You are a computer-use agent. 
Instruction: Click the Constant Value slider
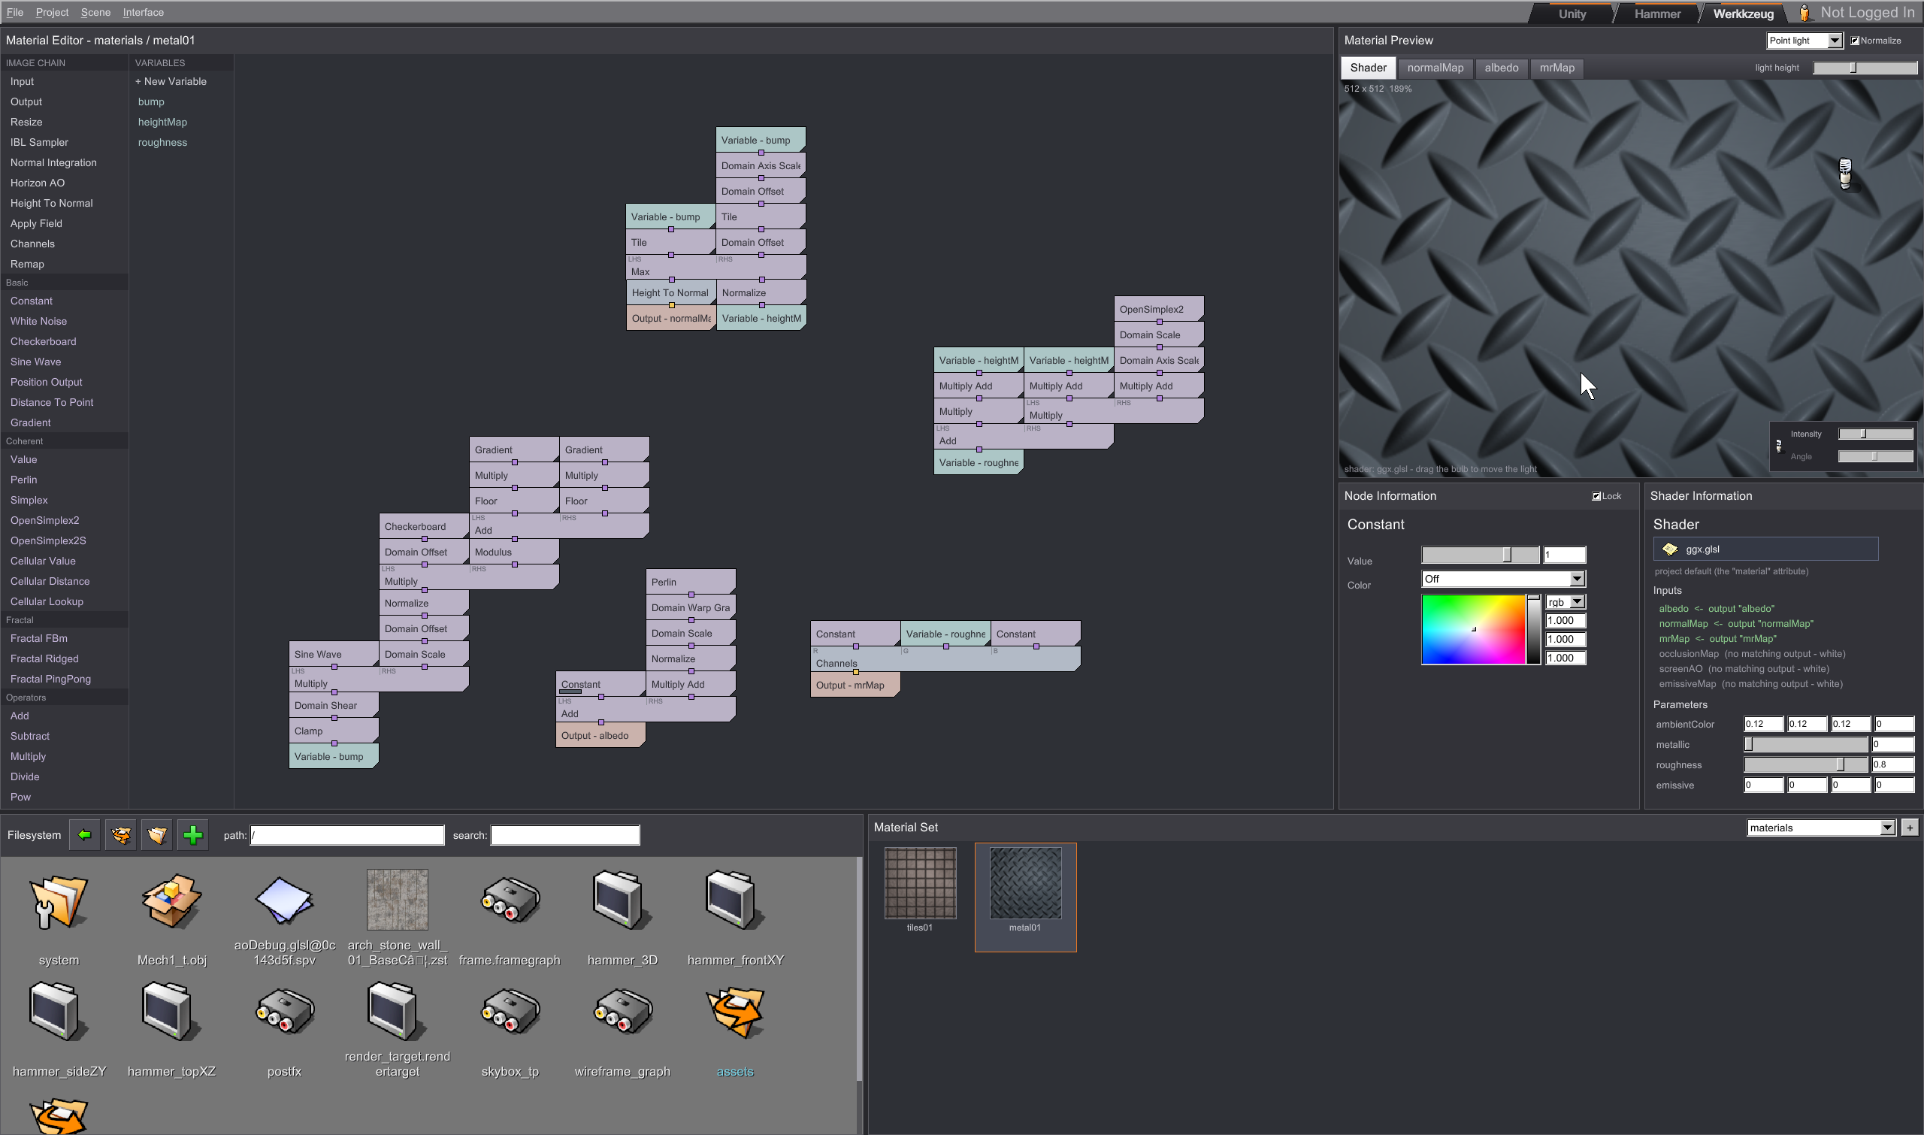click(1481, 555)
